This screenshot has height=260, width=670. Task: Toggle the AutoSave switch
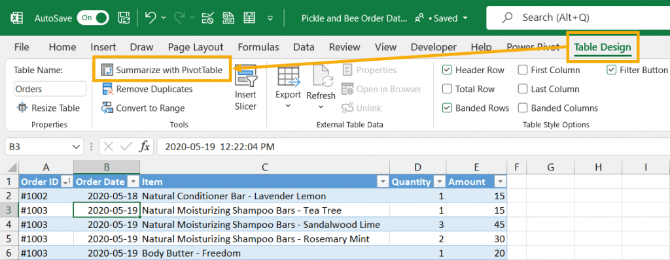pyautogui.click(x=93, y=18)
